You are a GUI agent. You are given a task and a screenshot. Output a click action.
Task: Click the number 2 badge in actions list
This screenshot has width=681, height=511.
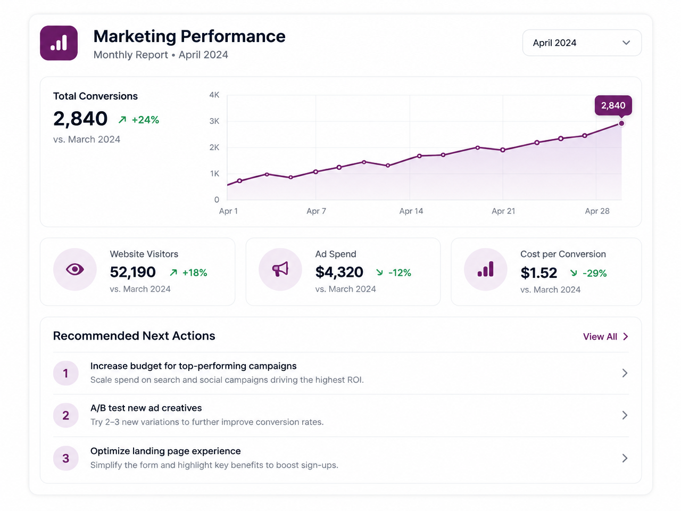(x=66, y=415)
